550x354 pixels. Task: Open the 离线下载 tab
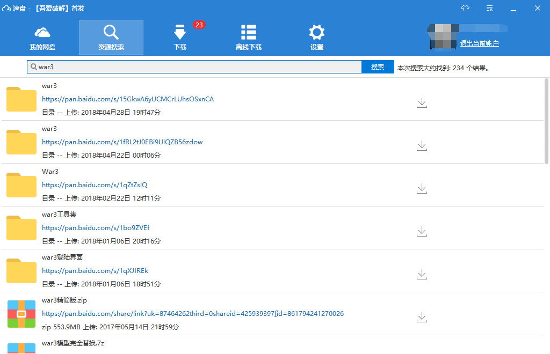[249, 38]
